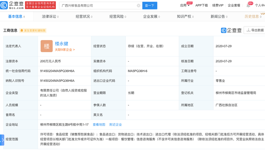Image resolution: width=265 pixels, height=152 pixels.
Task: Open legal representative 楼永健 link
Action: tap(62, 44)
